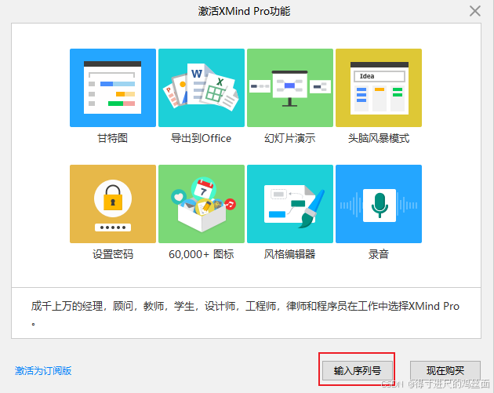Viewport: 494px width, 393px height.
Task: Click the Gantt chart (甘特图) feature icon
Action: [x=113, y=88]
